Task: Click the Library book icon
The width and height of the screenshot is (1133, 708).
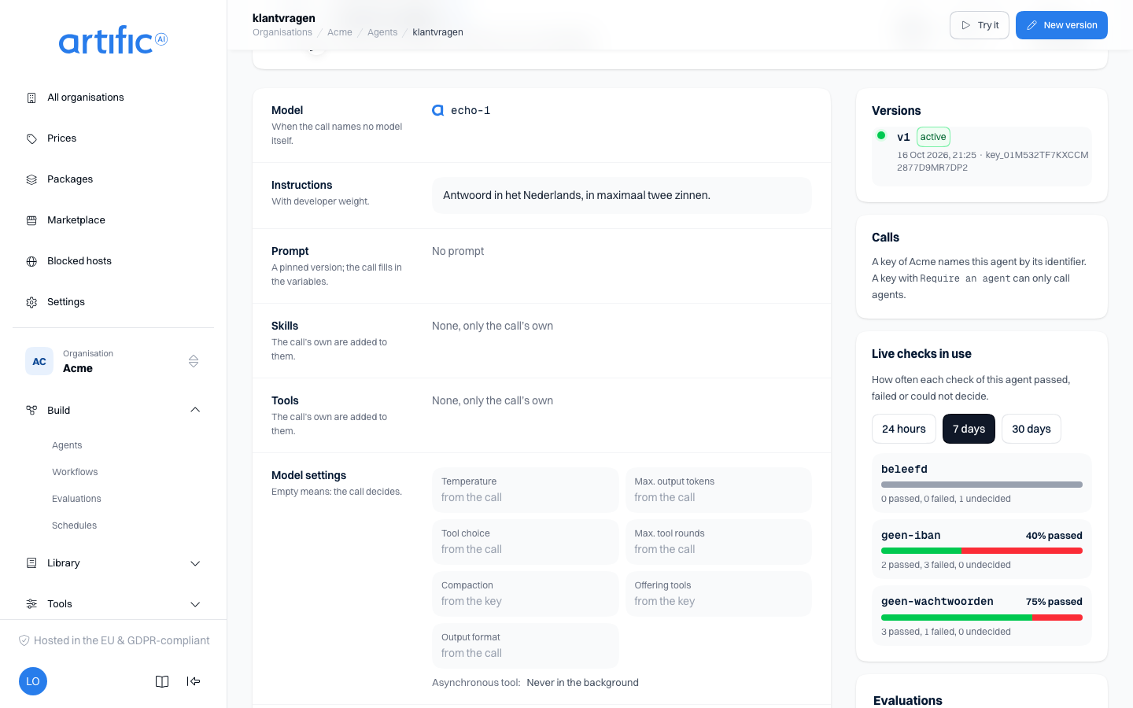Action: [31, 563]
